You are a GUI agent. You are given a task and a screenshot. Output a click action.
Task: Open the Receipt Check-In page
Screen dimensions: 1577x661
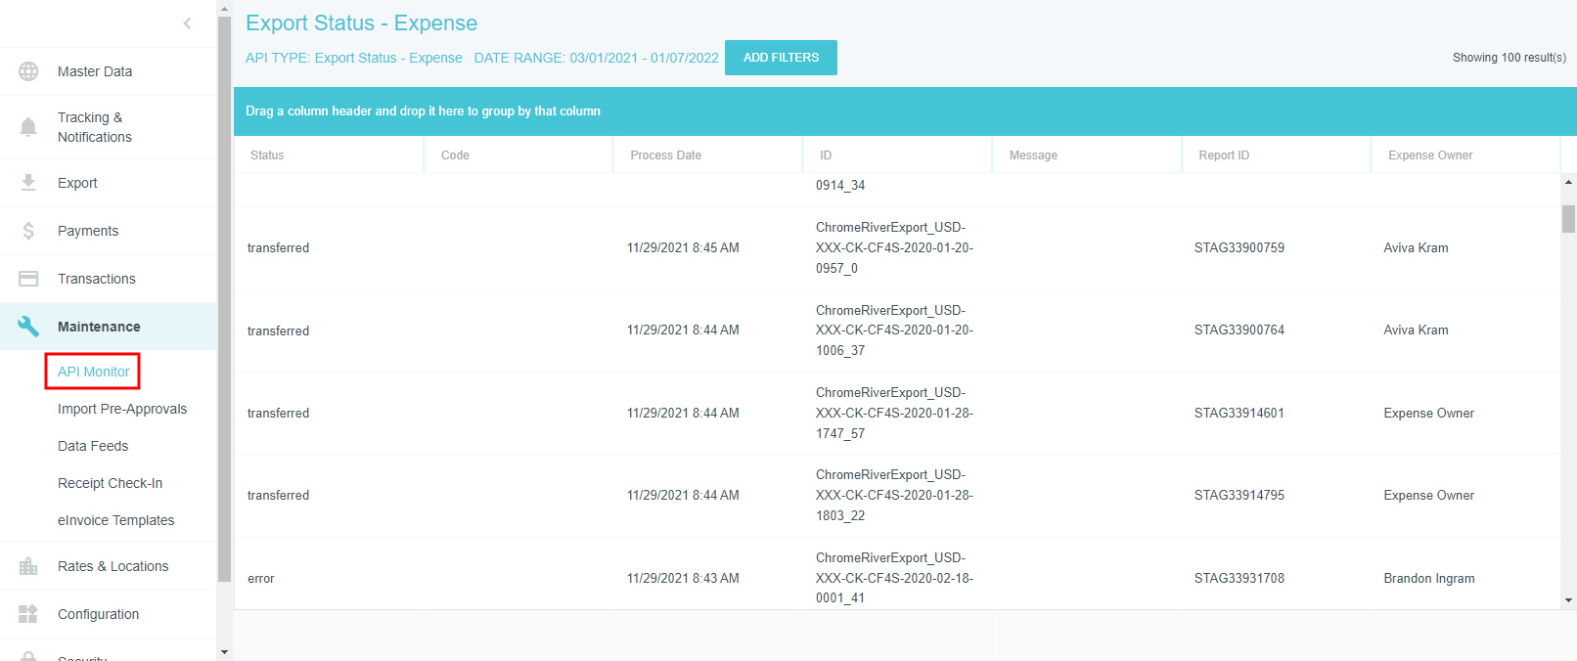[110, 483]
